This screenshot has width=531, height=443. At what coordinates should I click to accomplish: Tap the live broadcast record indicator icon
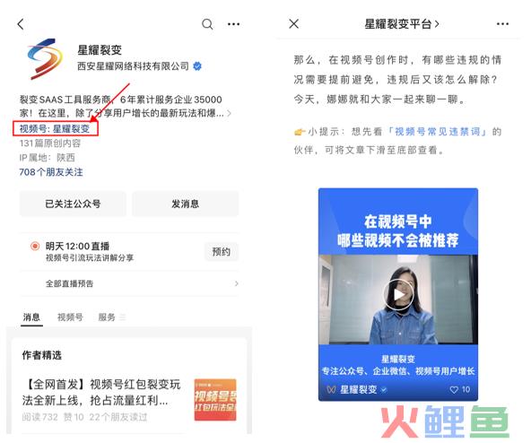tap(35, 246)
